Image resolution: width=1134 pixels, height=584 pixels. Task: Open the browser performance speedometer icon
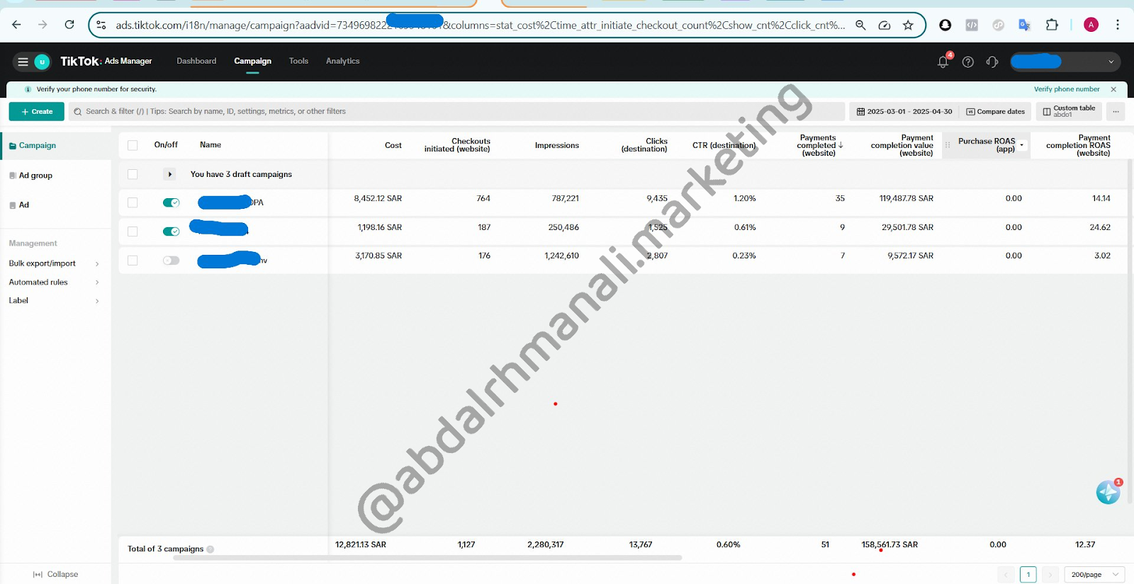tap(885, 25)
